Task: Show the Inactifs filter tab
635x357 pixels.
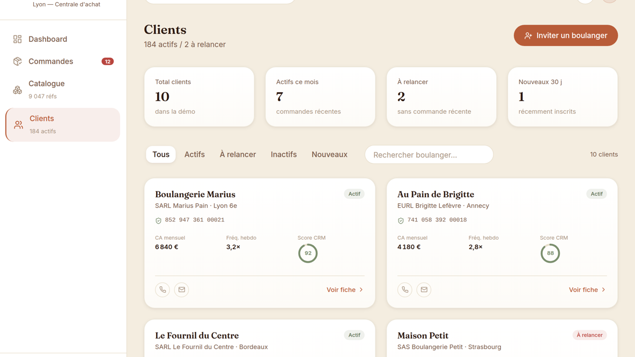Action: point(284,154)
